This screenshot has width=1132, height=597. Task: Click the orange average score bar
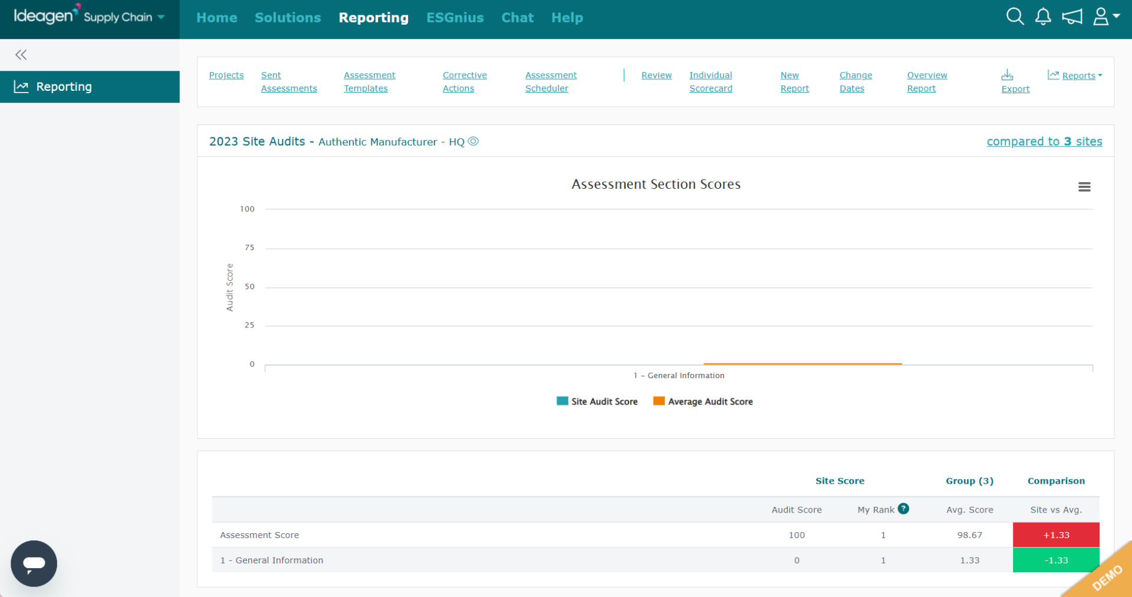tap(802, 364)
